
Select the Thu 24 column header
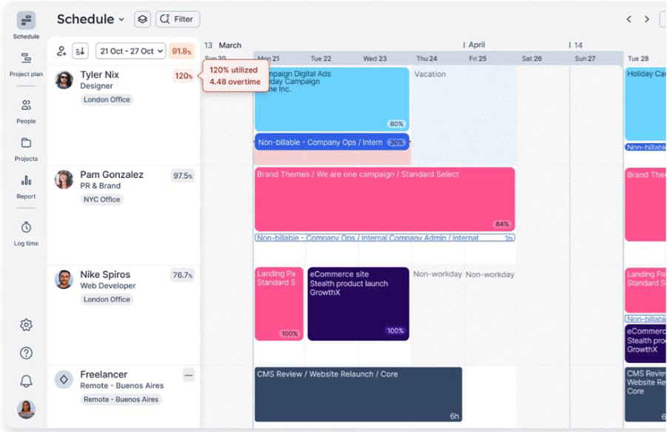426,59
